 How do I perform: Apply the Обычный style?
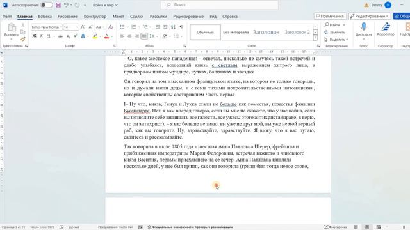(205, 32)
